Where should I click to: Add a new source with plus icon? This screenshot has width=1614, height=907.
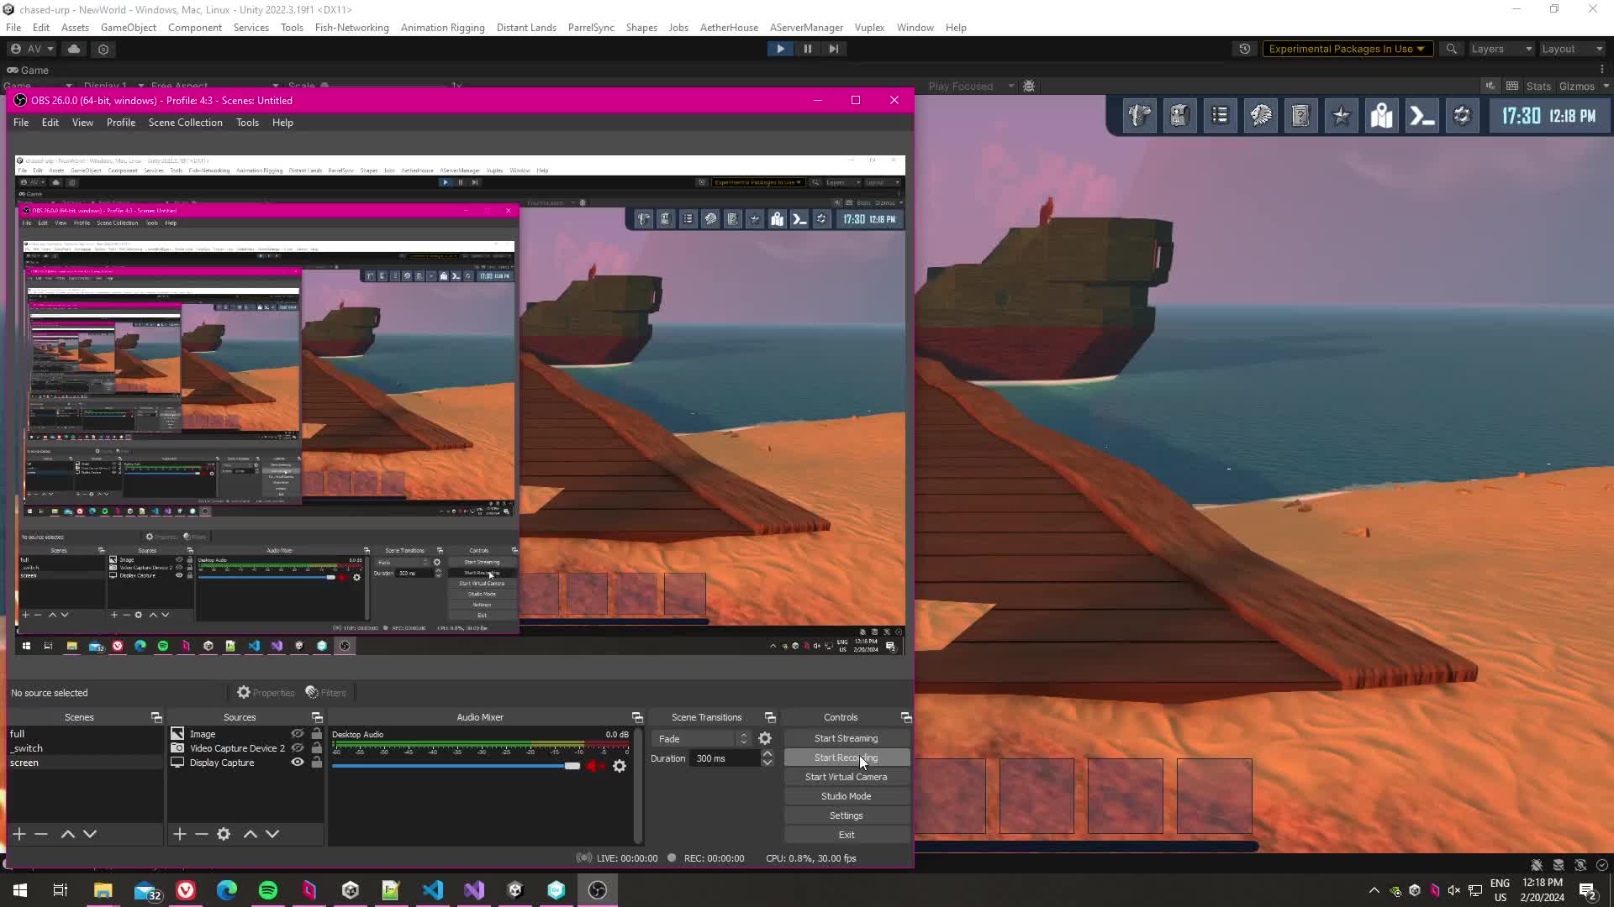(x=179, y=834)
